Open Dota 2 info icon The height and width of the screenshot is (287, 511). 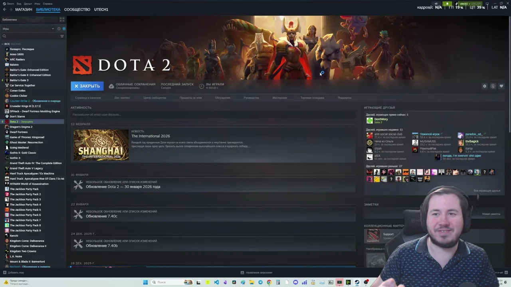coord(493,86)
